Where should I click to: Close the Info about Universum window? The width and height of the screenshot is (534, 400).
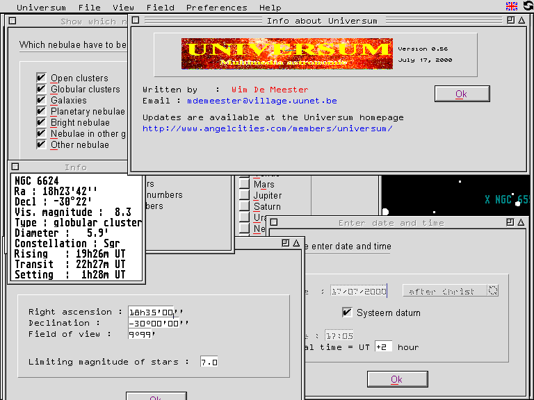[x=135, y=21]
